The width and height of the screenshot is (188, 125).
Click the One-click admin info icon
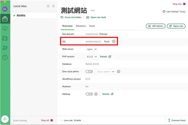(118, 72)
